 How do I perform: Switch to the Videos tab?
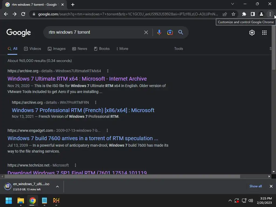coord(33,49)
